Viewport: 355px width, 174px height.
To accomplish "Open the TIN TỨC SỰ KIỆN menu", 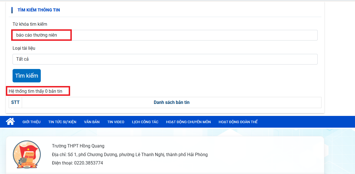I will [x=62, y=122].
